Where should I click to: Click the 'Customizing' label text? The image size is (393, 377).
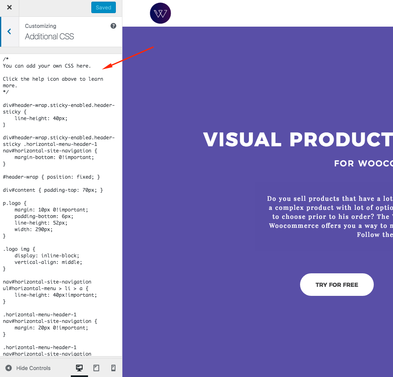pos(41,26)
